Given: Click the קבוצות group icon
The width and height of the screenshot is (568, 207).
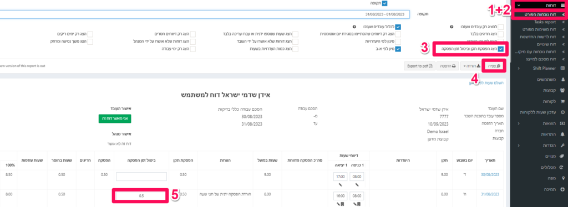Looking at the screenshot, I should coord(562,90).
